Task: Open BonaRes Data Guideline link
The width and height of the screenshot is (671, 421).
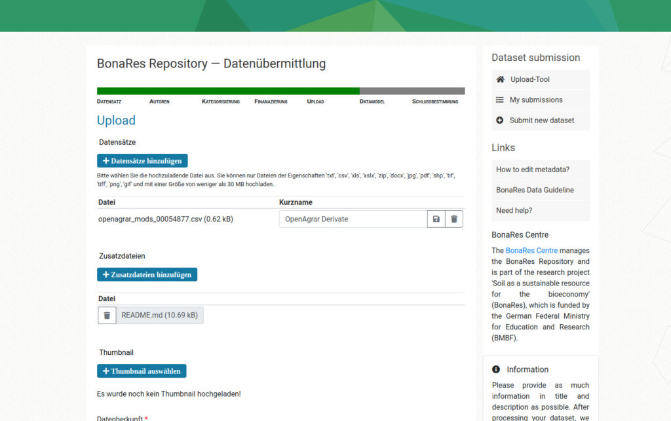Action: click(x=541, y=190)
